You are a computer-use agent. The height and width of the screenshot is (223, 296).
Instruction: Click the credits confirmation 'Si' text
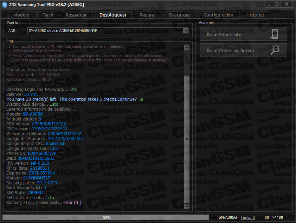coord(141,99)
